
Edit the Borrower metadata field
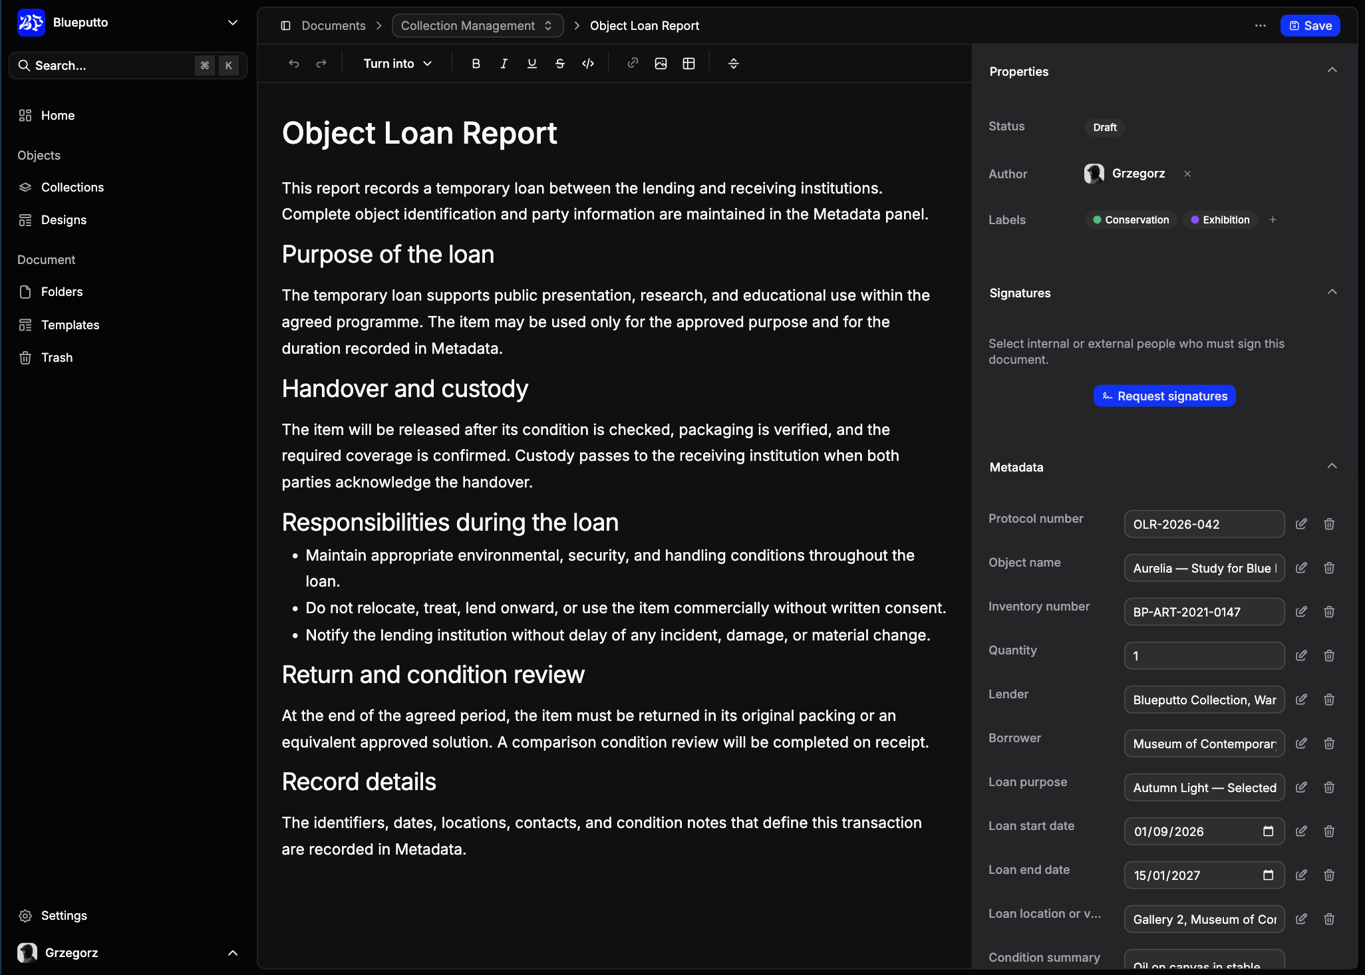tap(1301, 744)
